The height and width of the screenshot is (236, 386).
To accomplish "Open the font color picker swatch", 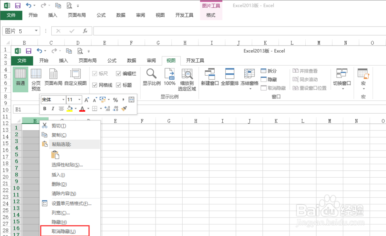I will click(x=82, y=109).
